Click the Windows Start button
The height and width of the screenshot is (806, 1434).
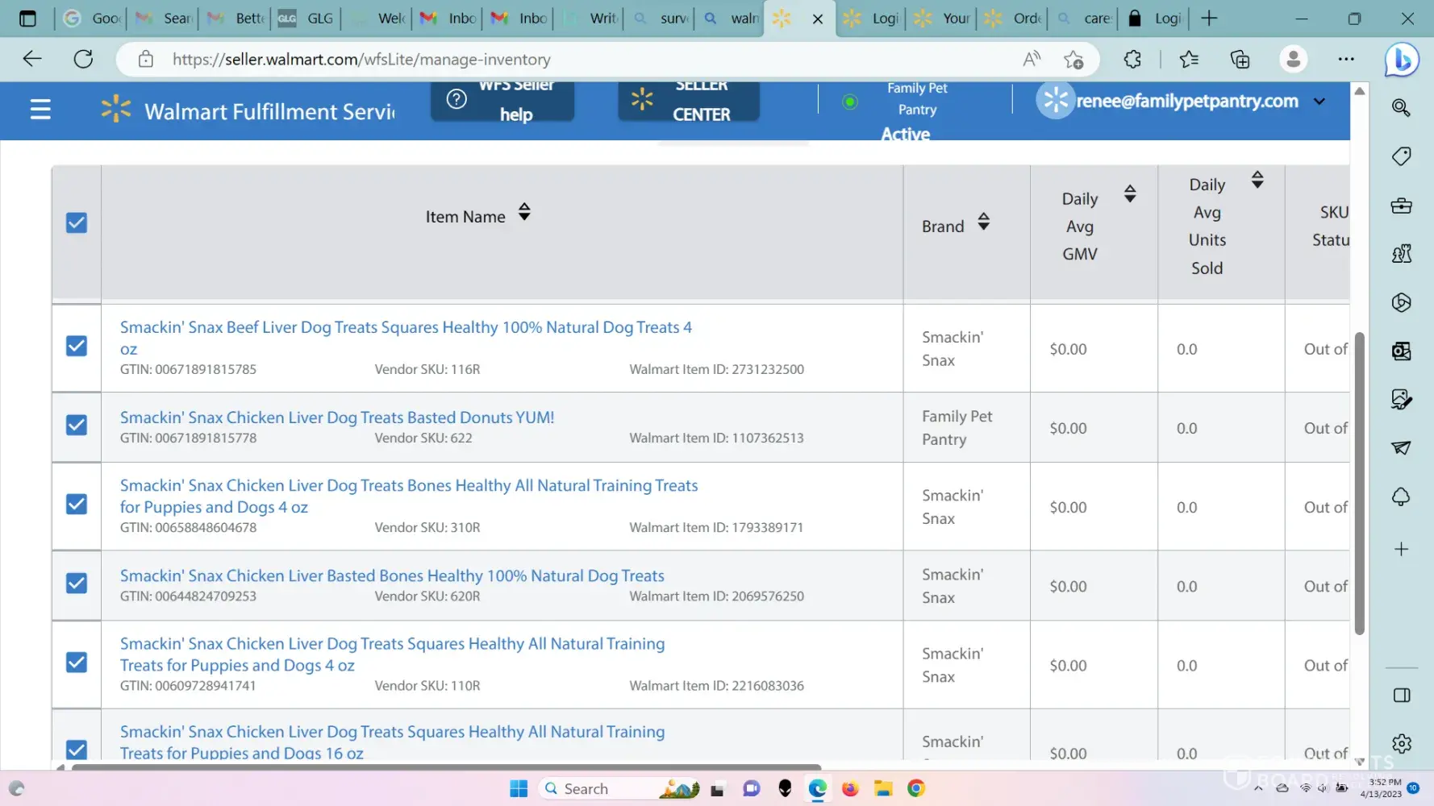(519, 788)
